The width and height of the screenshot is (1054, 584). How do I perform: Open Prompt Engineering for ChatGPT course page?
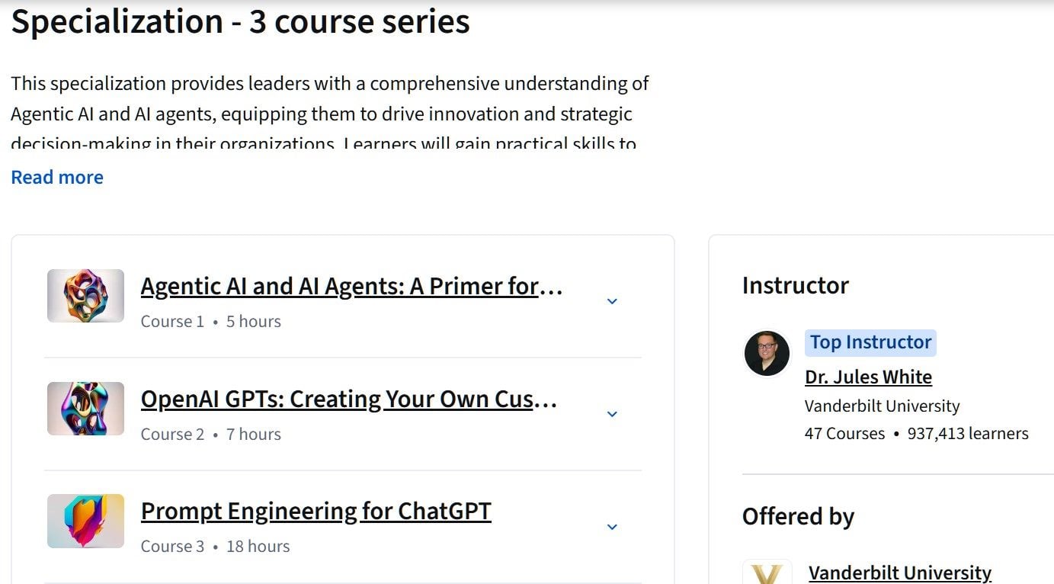click(316, 511)
